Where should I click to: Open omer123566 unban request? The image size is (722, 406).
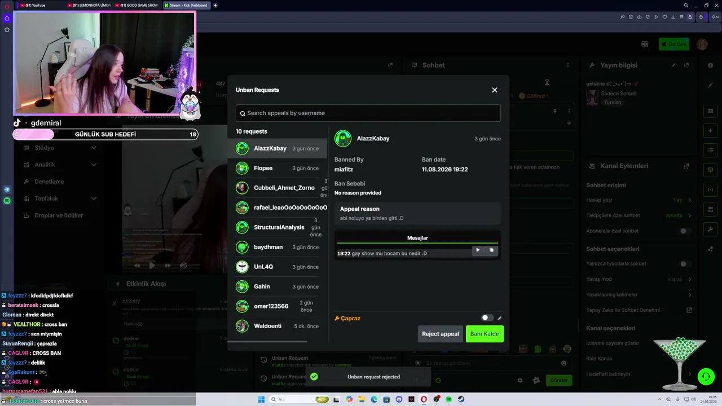(278, 306)
